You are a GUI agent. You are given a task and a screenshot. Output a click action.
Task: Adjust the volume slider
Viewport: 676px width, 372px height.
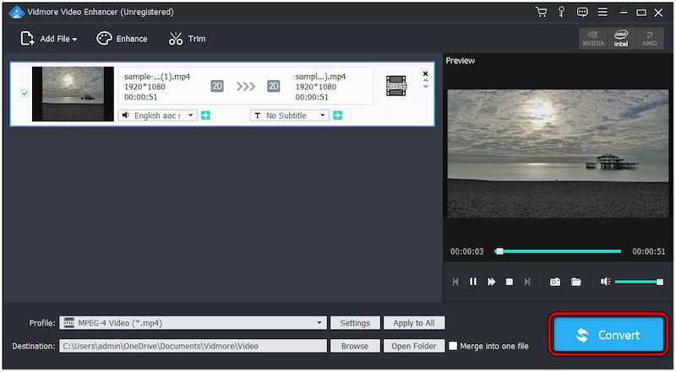click(x=639, y=282)
